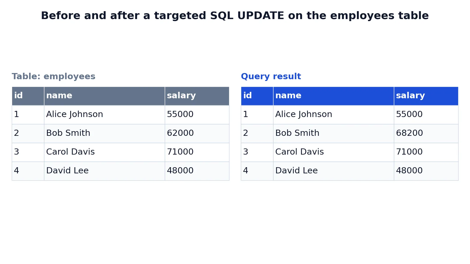Click salary 55000 in the Query result table
Image resolution: width=470 pixels, height=264 pixels.
(x=426, y=115)
